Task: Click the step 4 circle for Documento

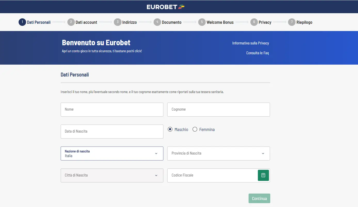Action: 157,22
